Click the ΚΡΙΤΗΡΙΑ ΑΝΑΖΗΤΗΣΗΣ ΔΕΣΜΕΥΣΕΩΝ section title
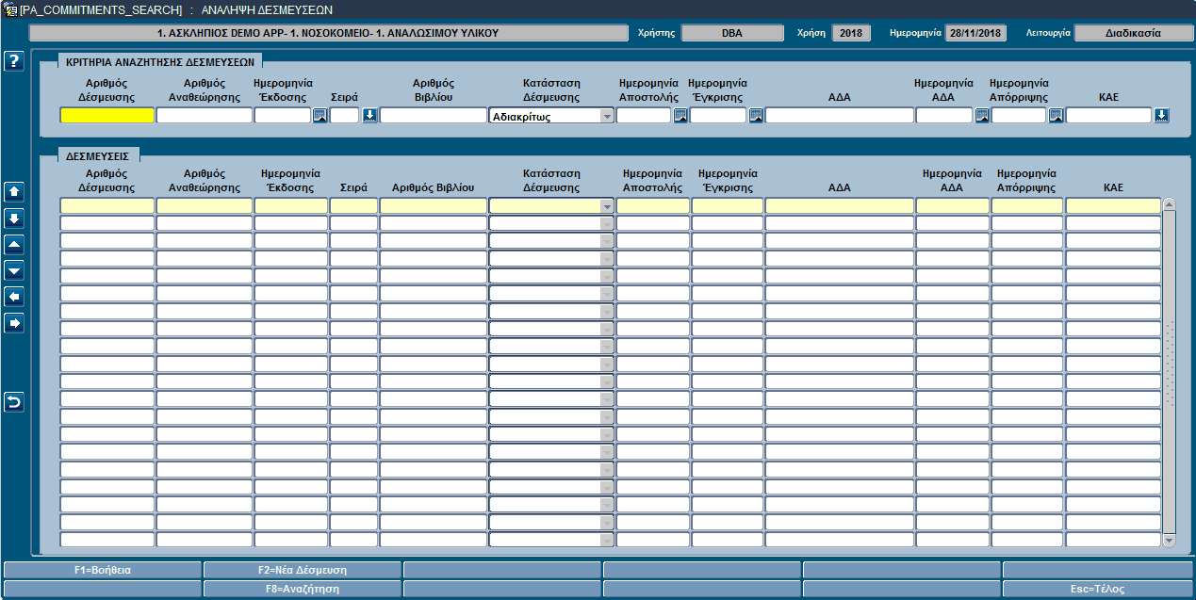The height and width of the screenshot is (600, 1196). pos(160,60)
